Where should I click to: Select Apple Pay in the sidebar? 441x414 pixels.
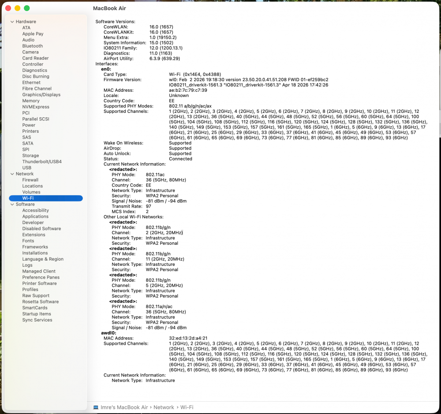[33, 34]
